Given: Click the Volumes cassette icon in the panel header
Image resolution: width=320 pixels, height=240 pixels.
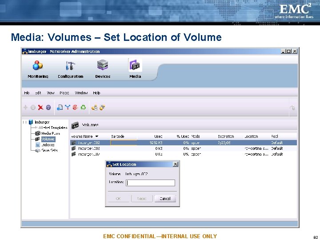Looking at the screenshot, I should coord(75,125).
